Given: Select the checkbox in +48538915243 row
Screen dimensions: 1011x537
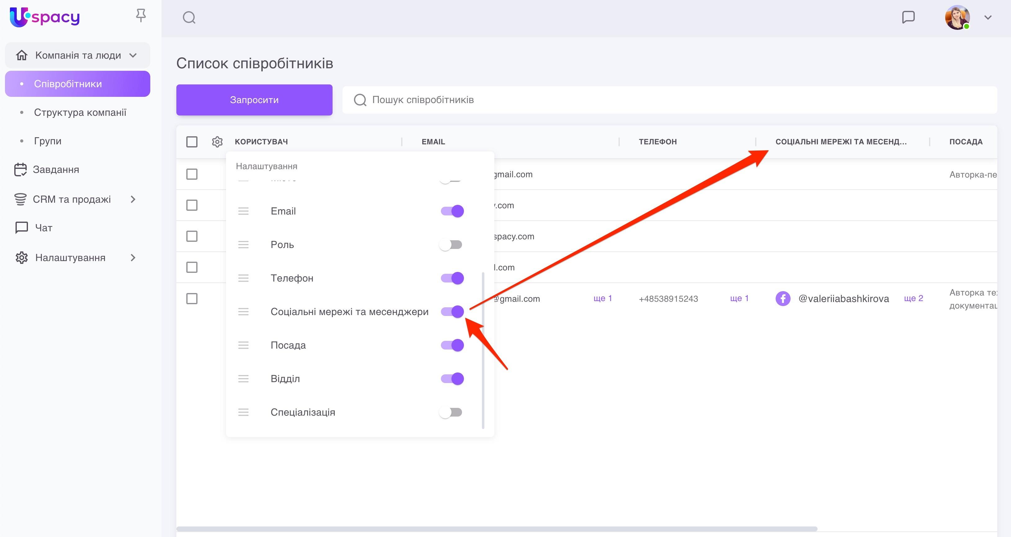Looking at the screenshot, I should tap(192, 299).
